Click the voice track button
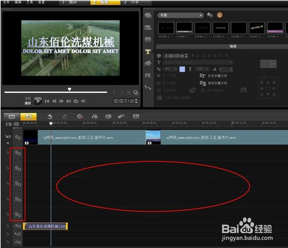The image size is (288, 248). [x=18, y=234]
